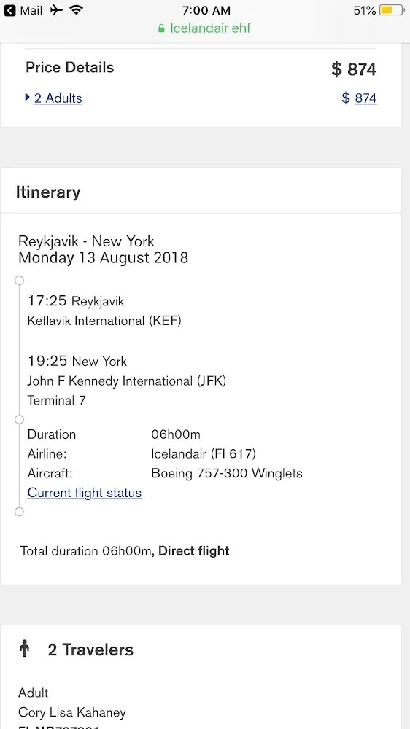Tap the back to Mail arrow icon

pyautogui.click(x=9, y=10)
